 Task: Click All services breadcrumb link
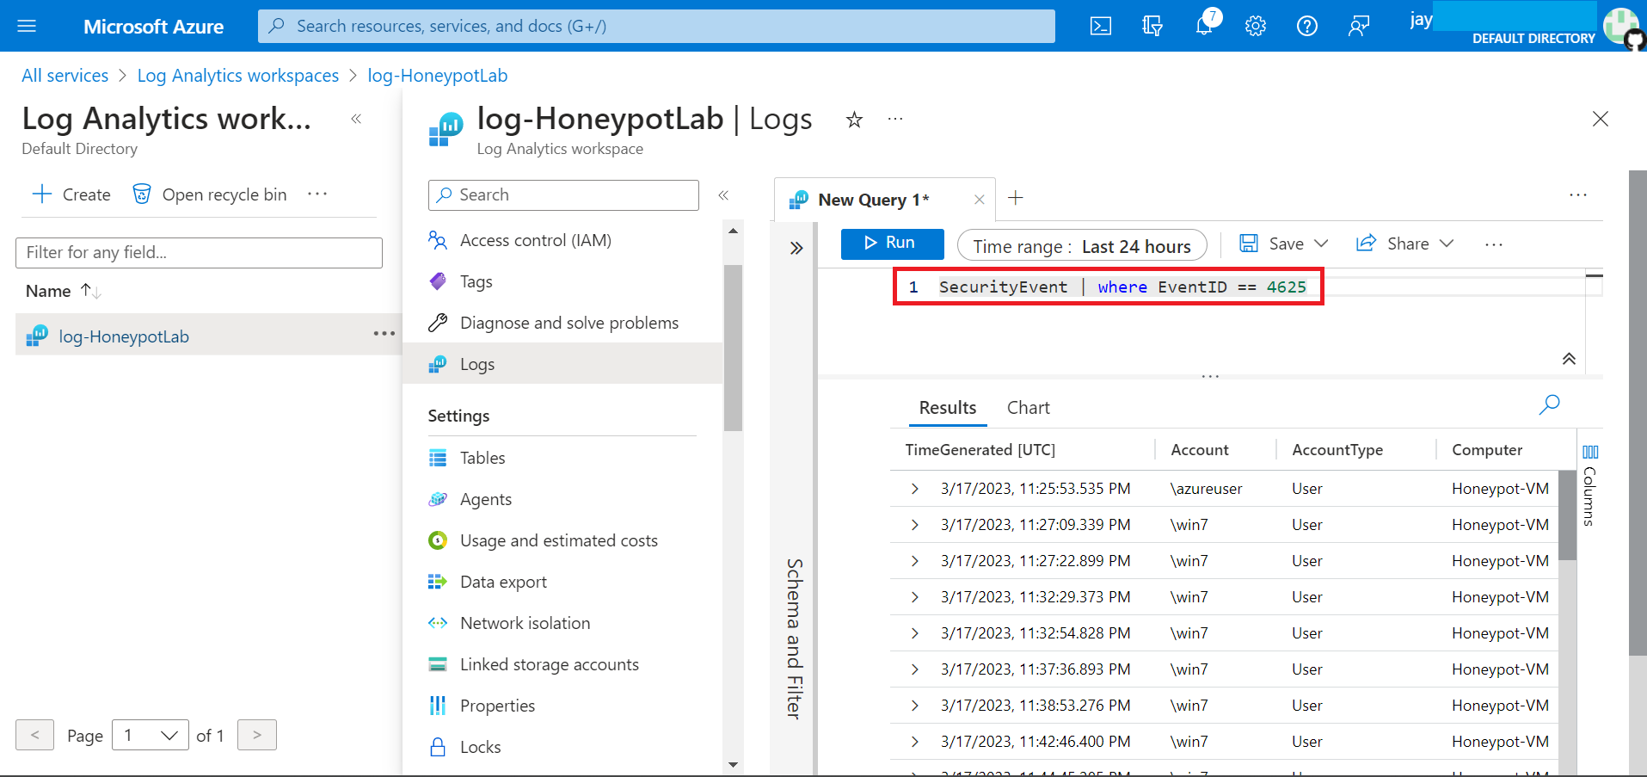(65, 76)
